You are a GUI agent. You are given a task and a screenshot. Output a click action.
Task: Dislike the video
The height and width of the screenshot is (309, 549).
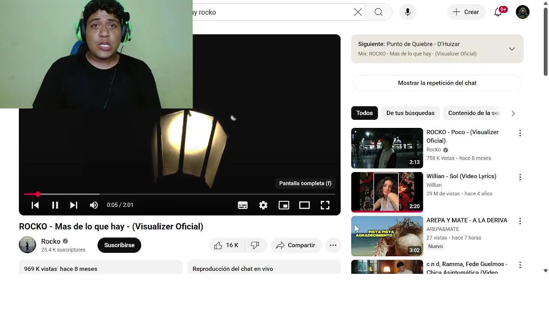(x=255, y=245)
